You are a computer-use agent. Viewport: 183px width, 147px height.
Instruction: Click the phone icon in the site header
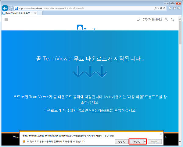(139, 20)
